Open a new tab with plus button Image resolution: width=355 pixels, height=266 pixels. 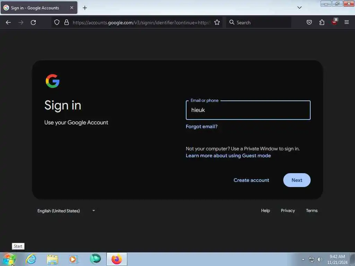tap(85, 8)
